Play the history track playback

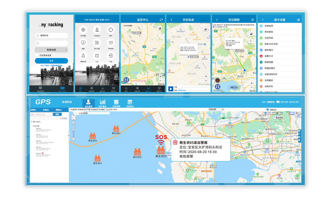pos(171,88)
